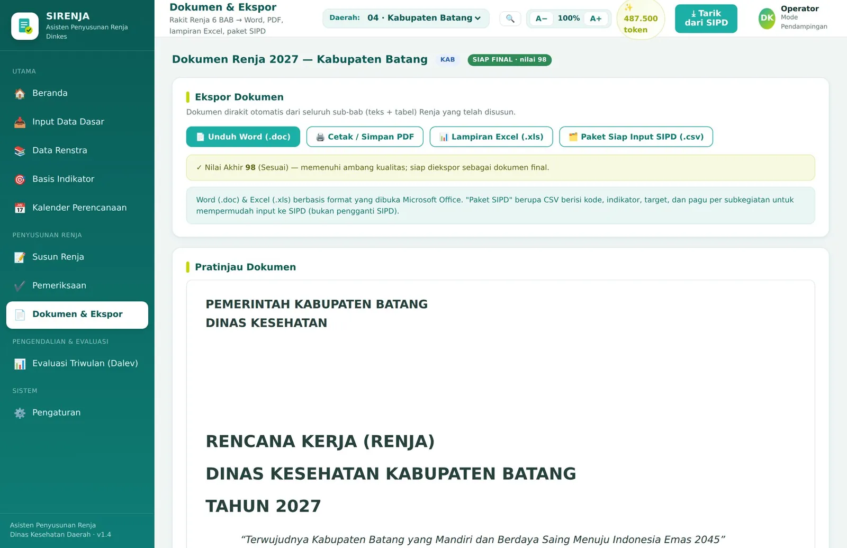847x548 pixels.
Task: Click the Nilai Akhir 98 notice text
Action: pos(373,167)
